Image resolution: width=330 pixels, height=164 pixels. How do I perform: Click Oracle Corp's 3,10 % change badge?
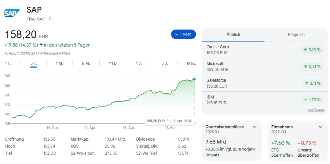(312, 50)
